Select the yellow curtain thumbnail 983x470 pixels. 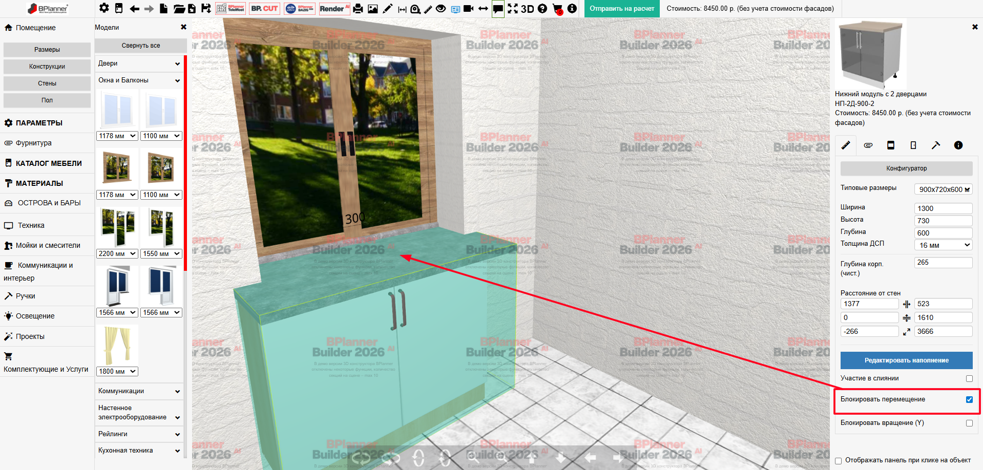[x=117, y=346]
